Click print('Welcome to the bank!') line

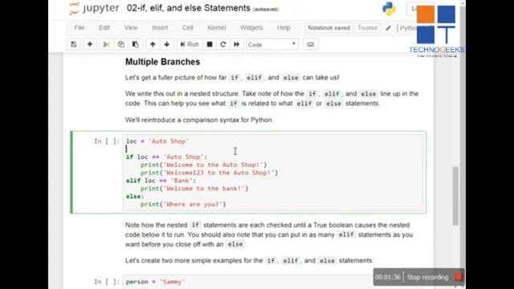click(194, 189)
